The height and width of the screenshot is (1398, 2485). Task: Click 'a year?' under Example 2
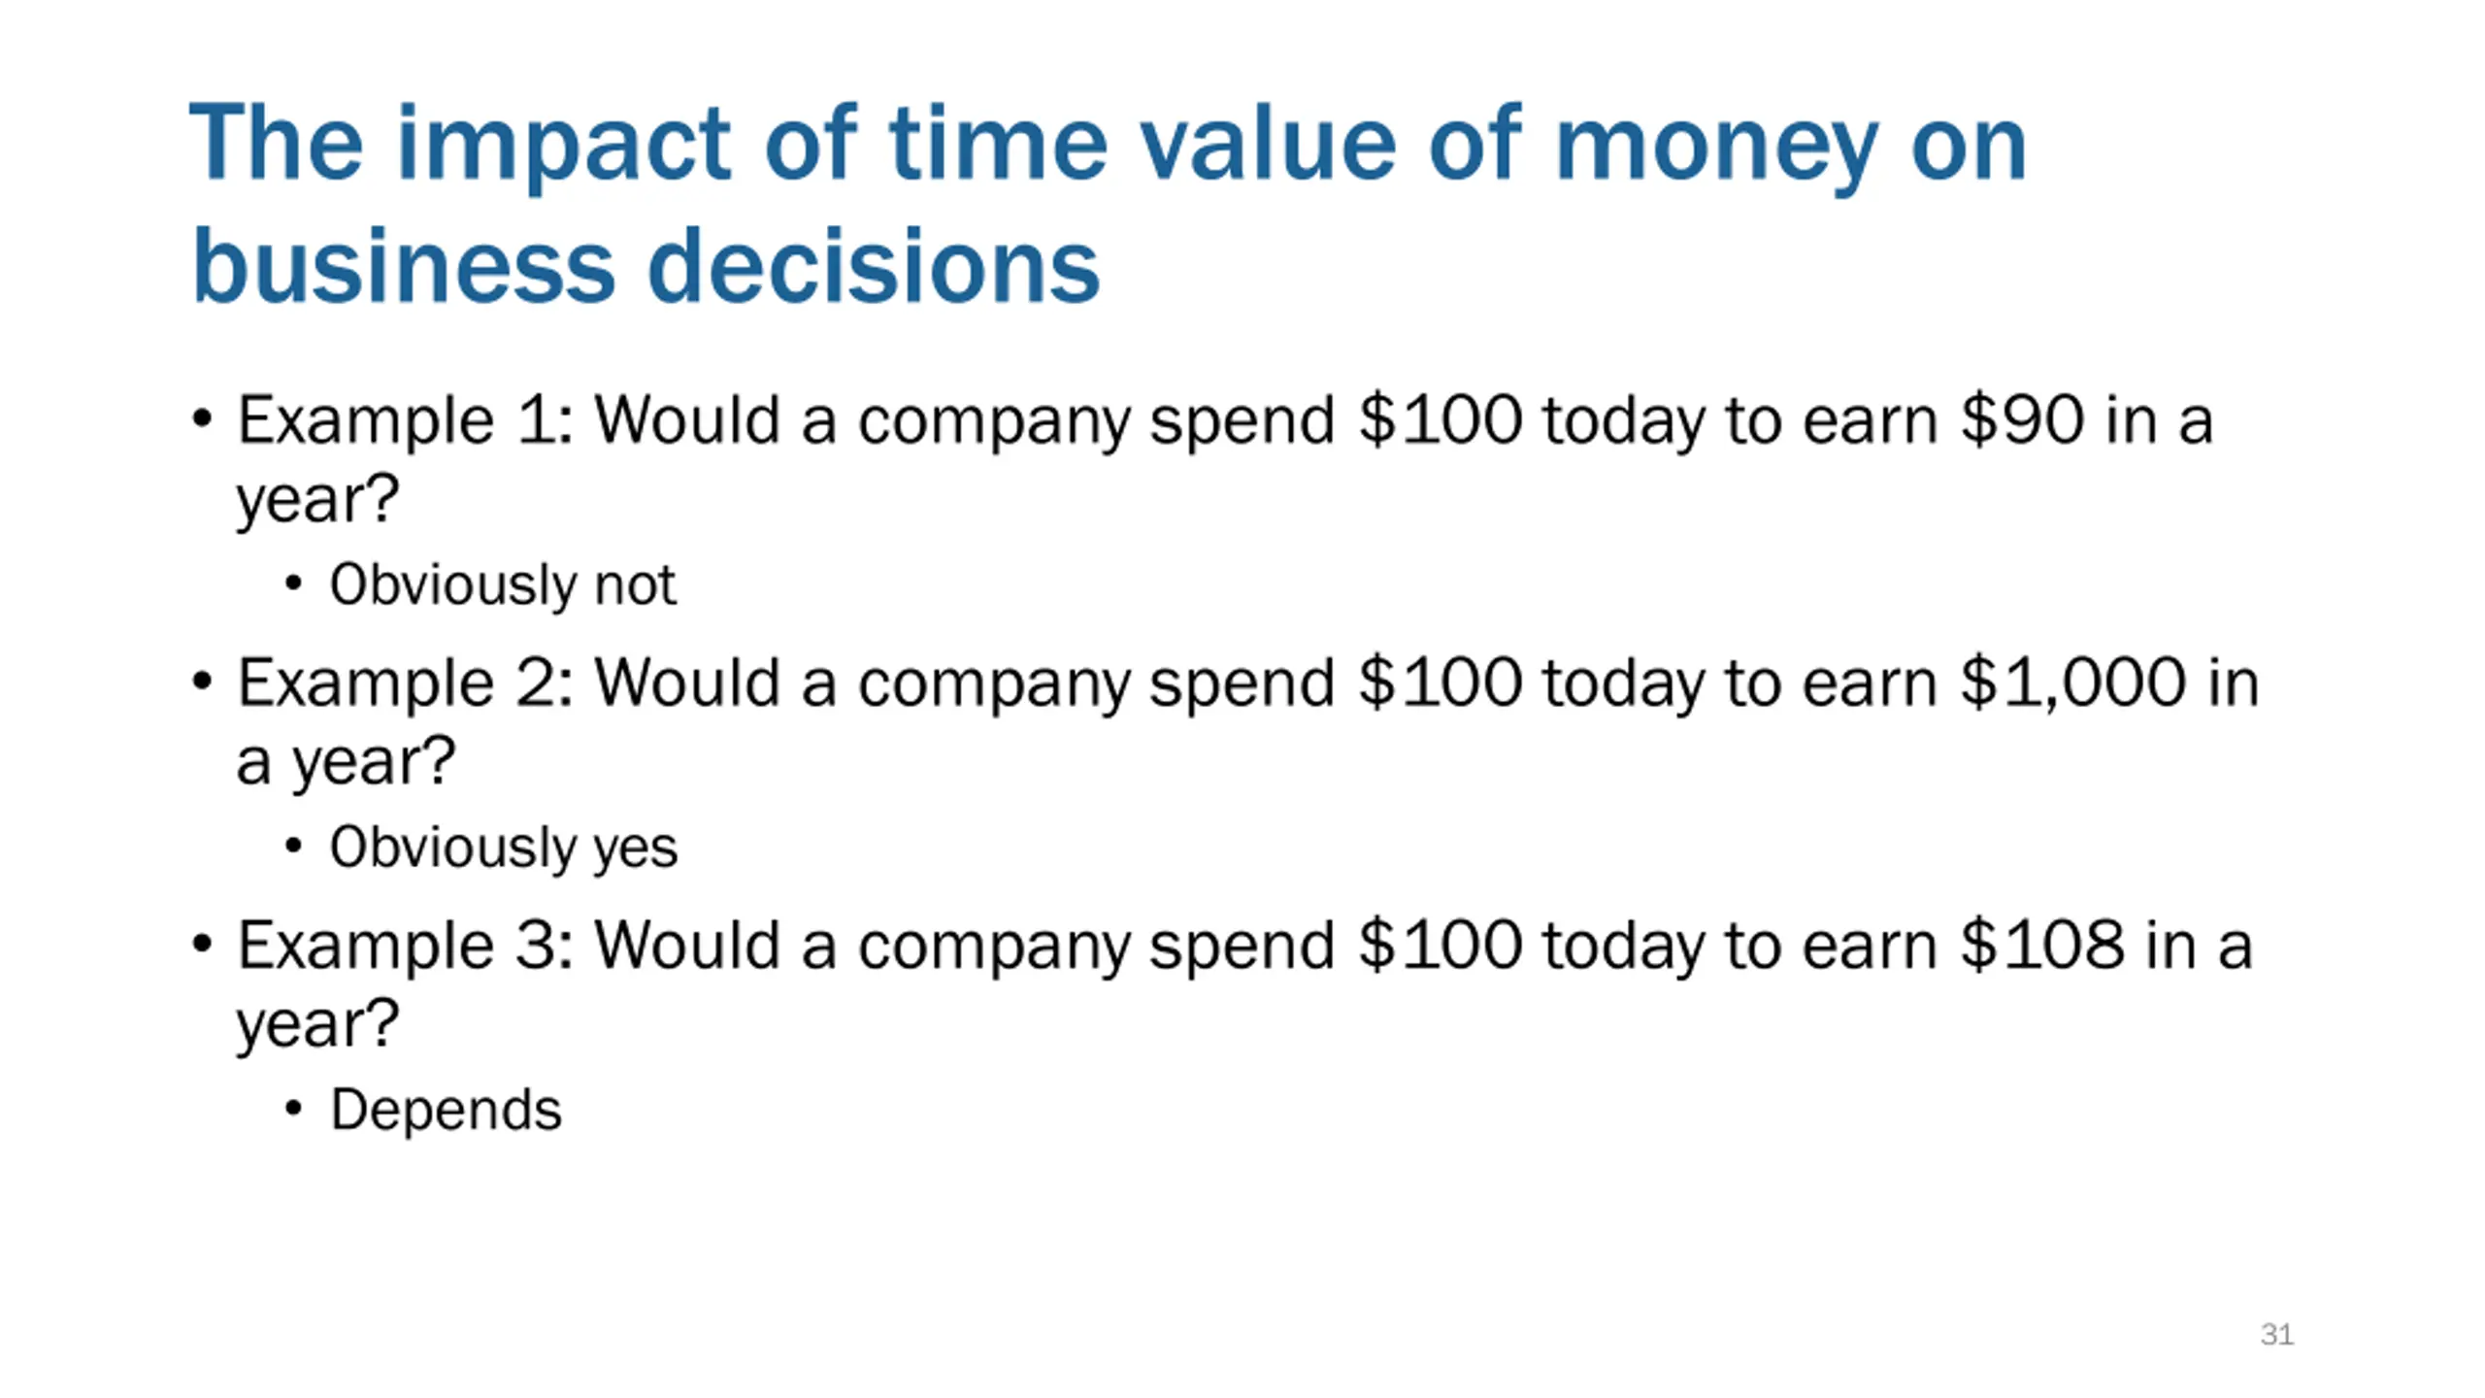pos(346,764)
